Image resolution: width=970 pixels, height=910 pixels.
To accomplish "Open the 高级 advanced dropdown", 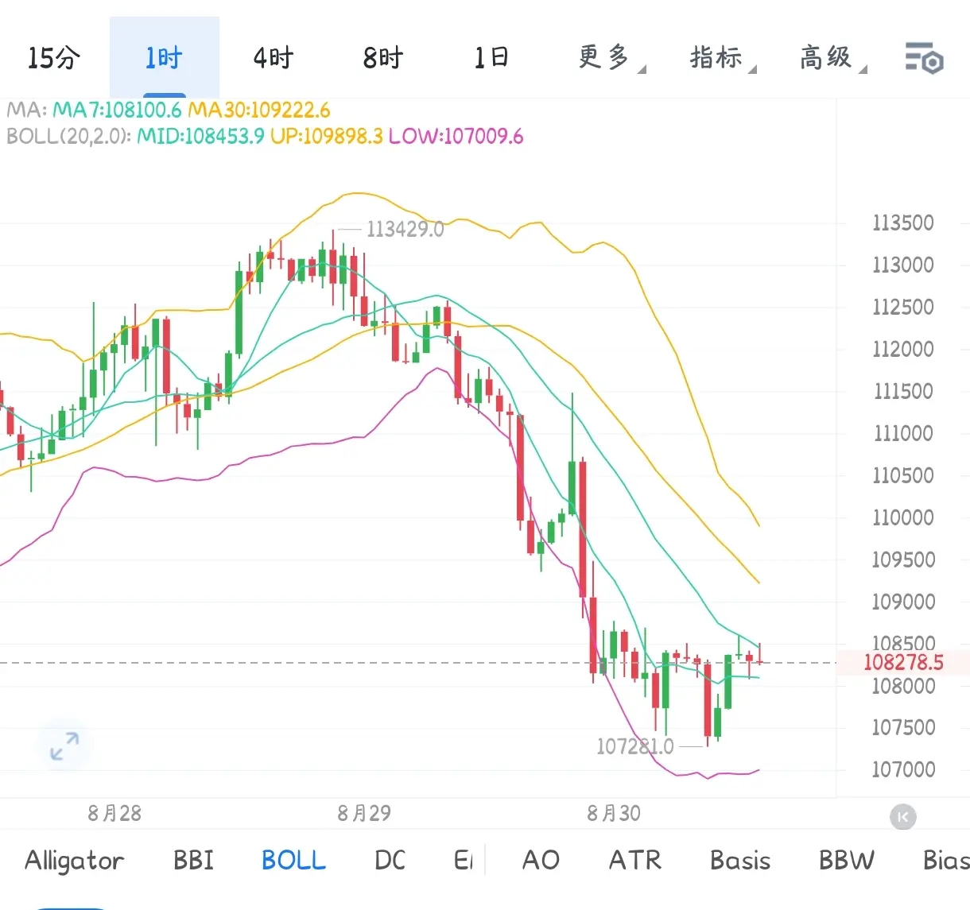I will click(x=832, y=58).
